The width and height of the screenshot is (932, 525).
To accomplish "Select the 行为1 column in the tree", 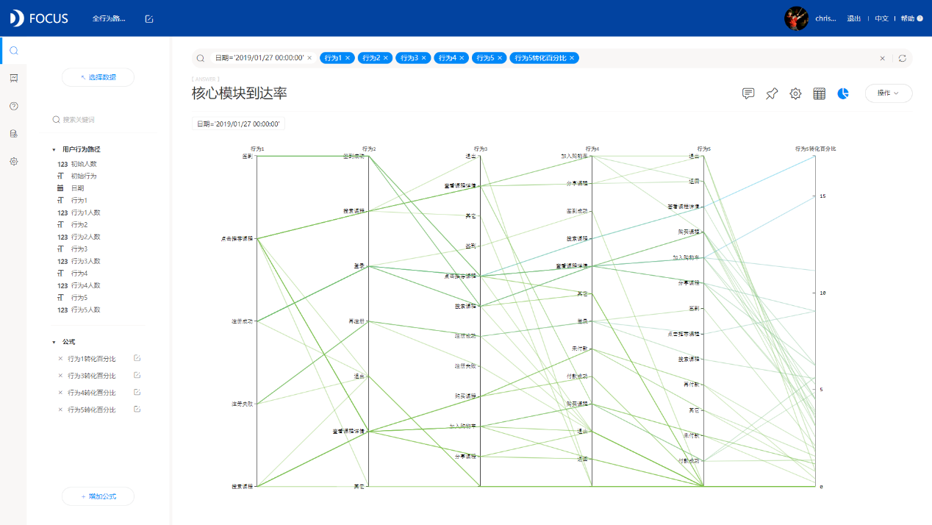I will click(79, 201).
